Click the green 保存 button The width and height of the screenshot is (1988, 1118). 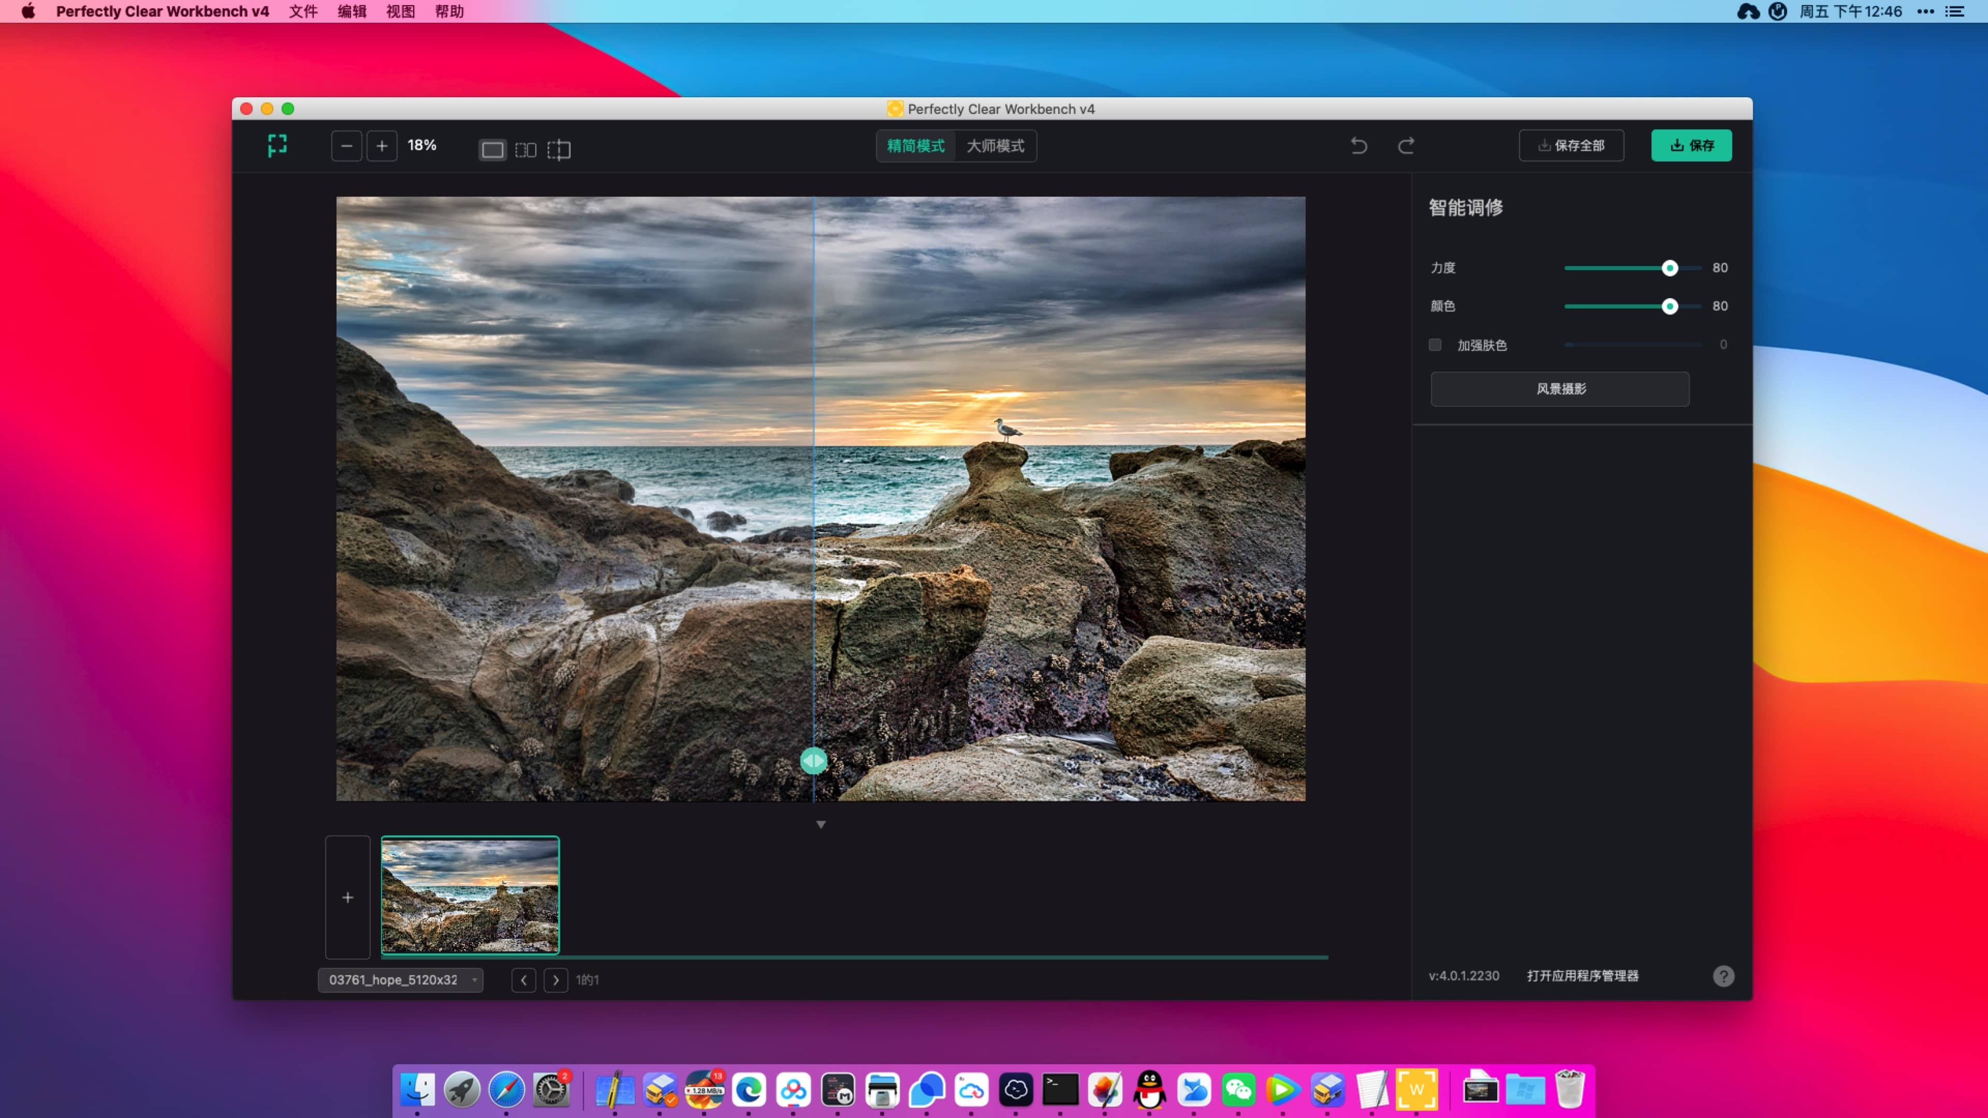[x=1692, y=146]
